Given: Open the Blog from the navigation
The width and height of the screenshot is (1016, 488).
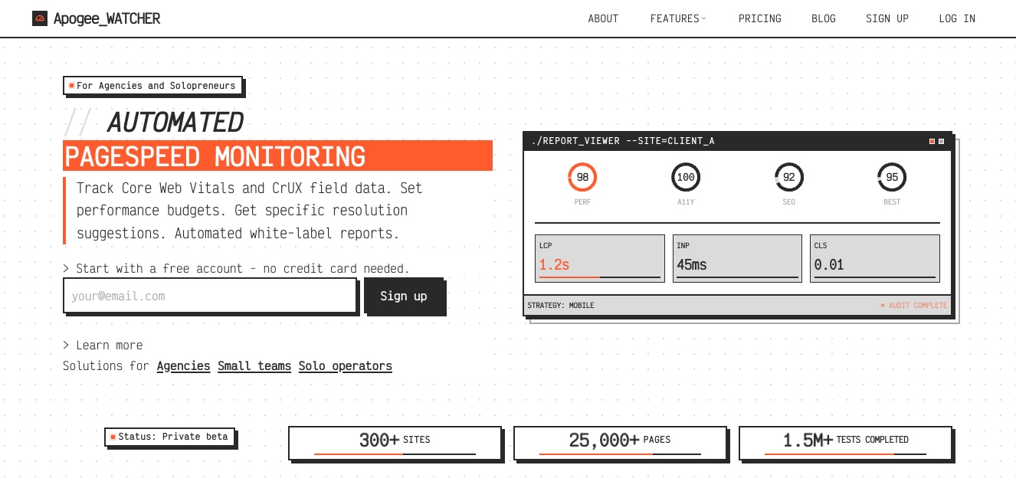Looking at the screenshot, I should [824, 18].
